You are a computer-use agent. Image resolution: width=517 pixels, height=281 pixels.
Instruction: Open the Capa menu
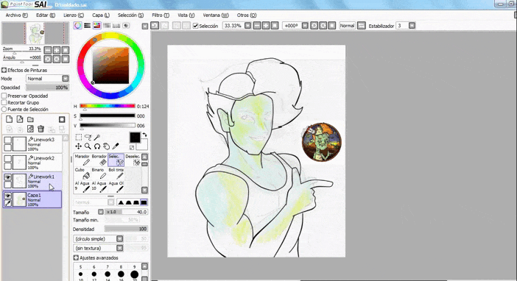click(101, 15)
